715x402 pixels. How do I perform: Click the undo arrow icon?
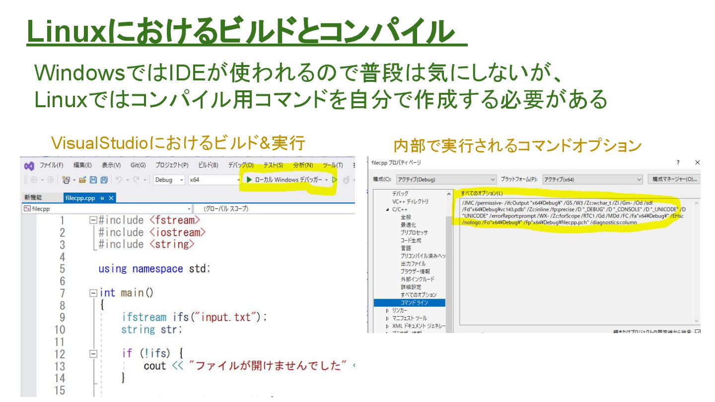[119, 180]
